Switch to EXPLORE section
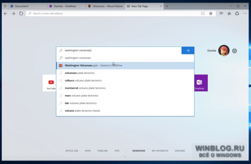 point(180,151)
